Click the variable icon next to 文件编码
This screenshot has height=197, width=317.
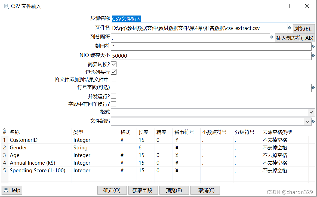tap(313, 122)
